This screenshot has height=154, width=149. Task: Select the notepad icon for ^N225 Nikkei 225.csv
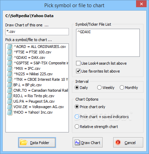pyautogui.click(x=10, y=74)
